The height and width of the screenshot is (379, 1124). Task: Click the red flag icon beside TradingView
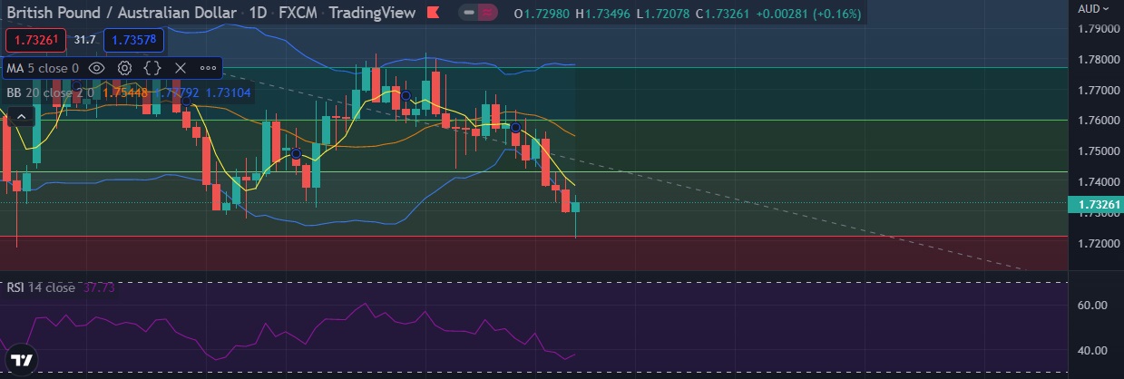click(433, 14)
